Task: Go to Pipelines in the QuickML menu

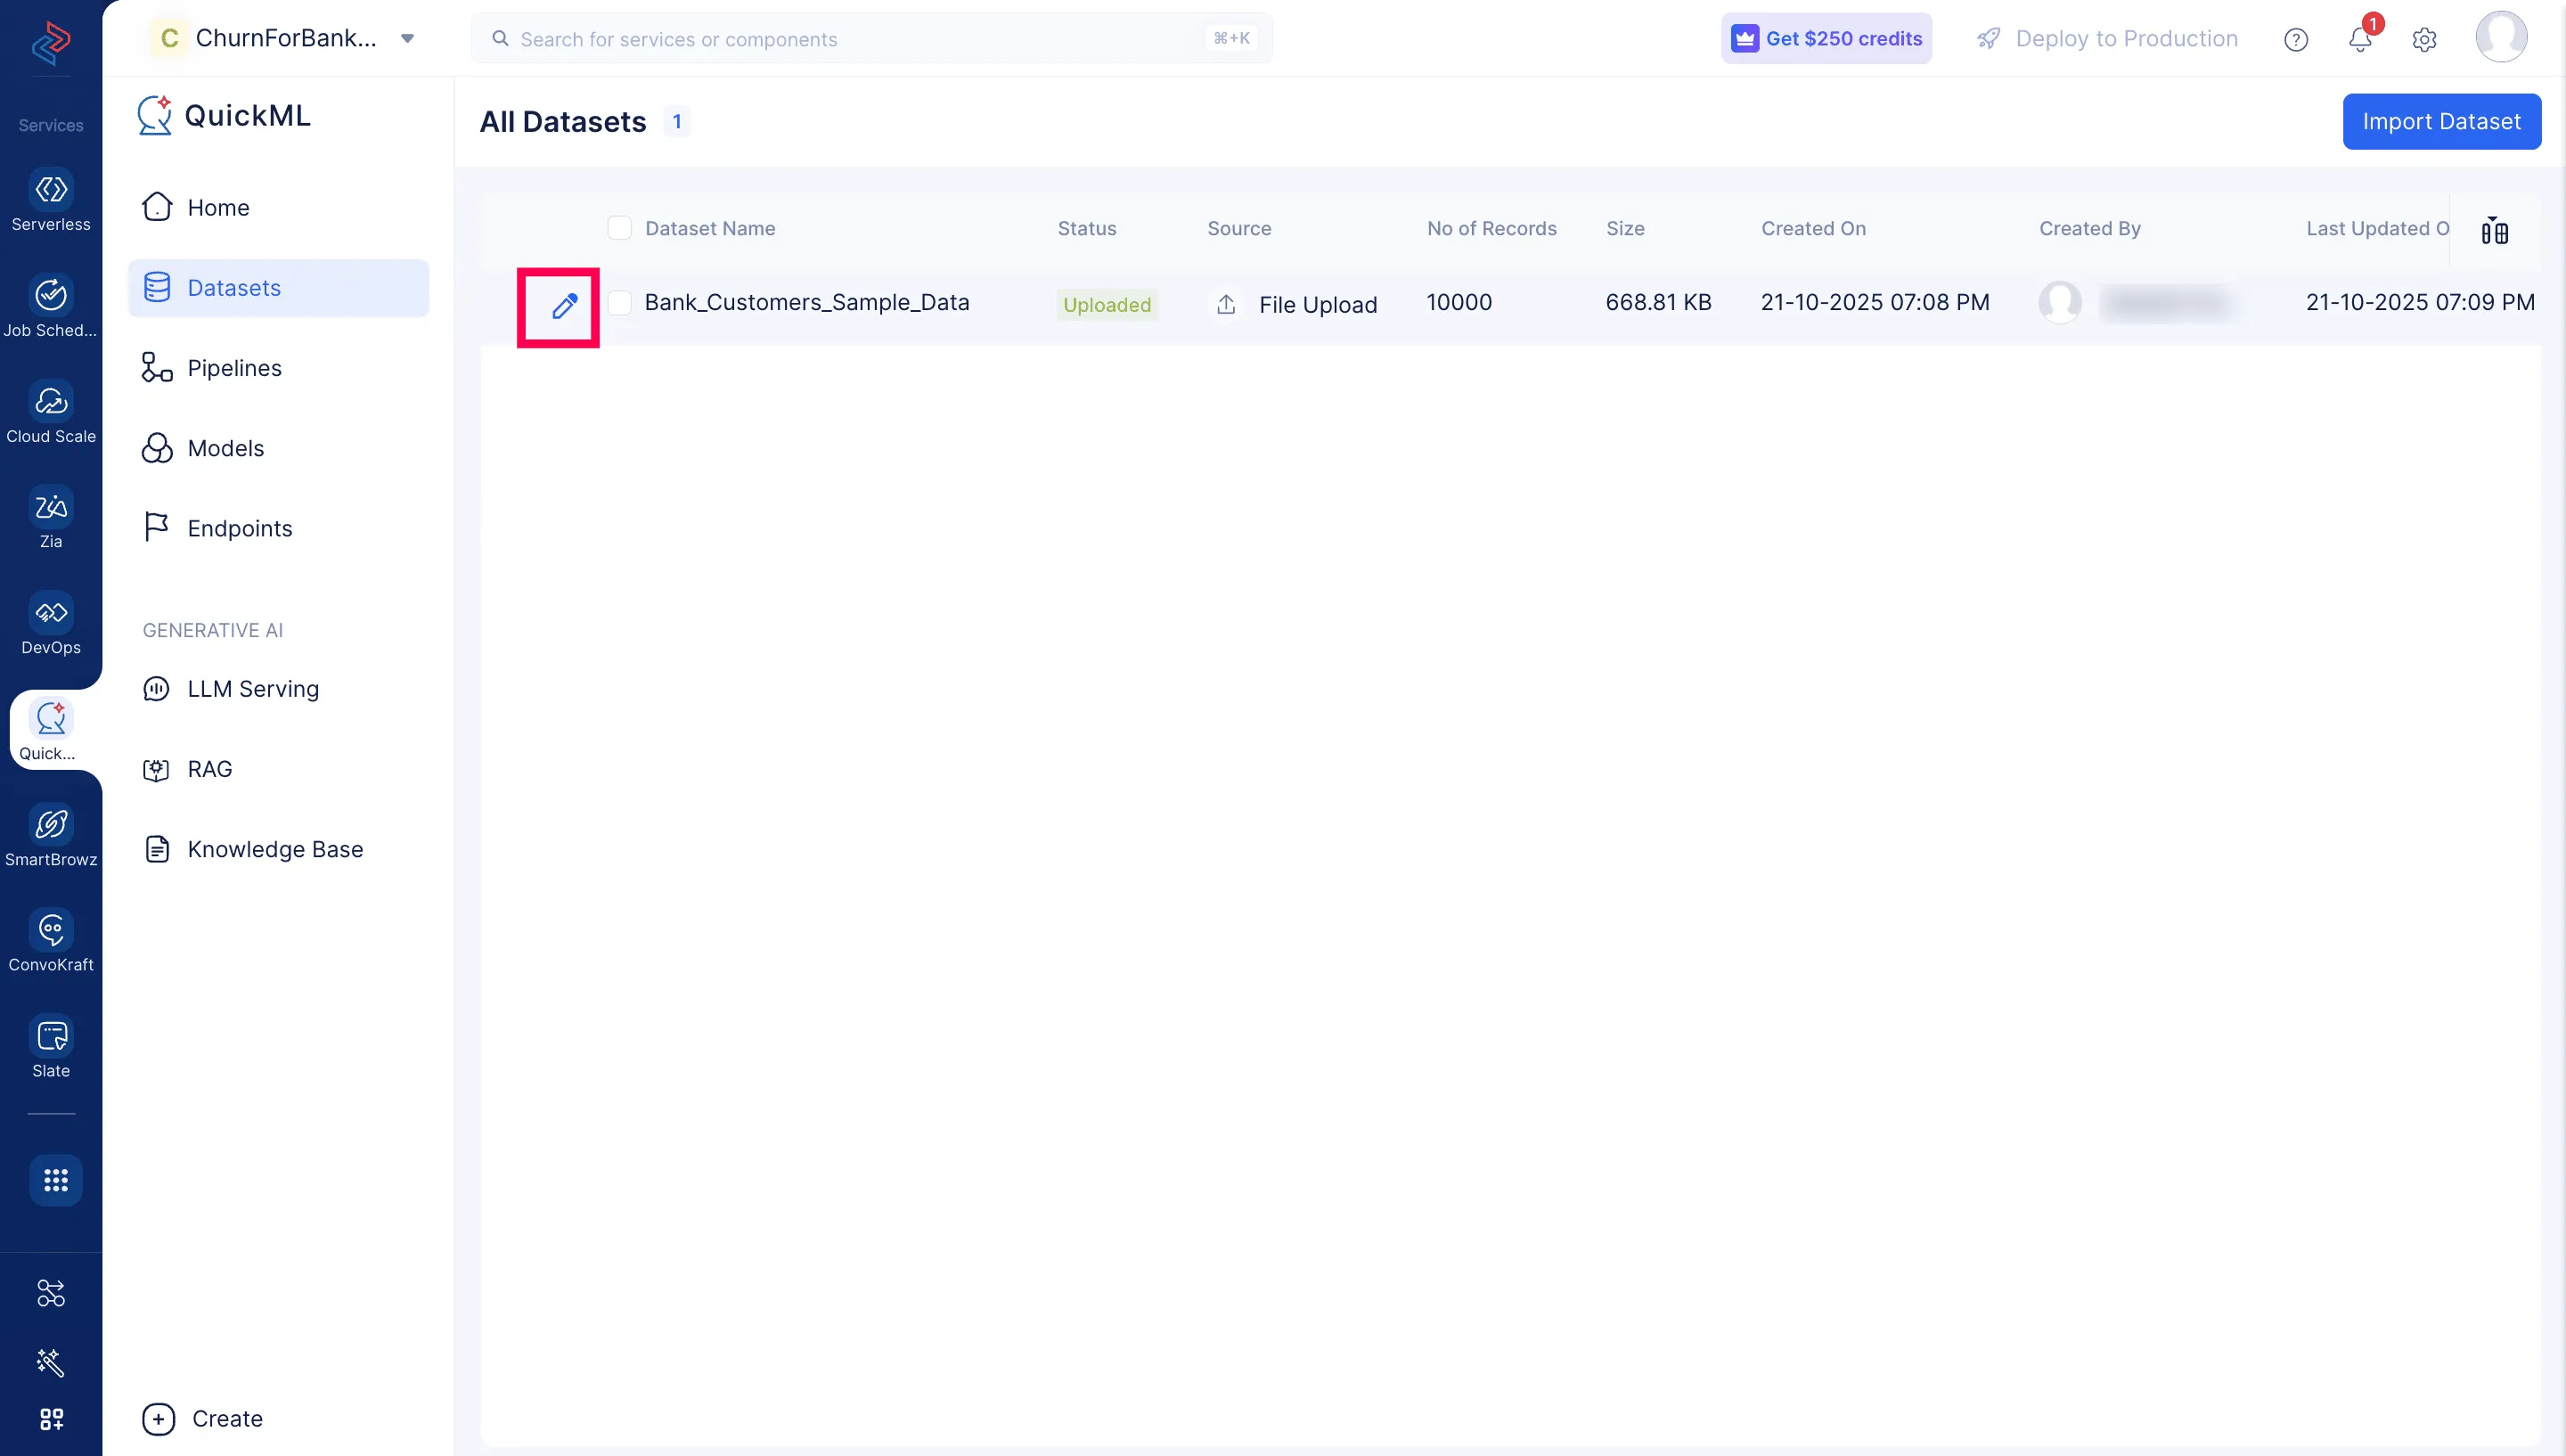Action: [x=234, y=368]
